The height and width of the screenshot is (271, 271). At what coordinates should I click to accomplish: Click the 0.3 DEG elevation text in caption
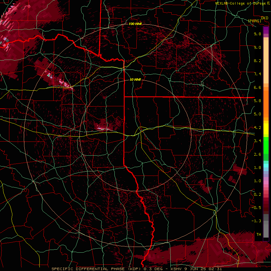coord(154,269)
